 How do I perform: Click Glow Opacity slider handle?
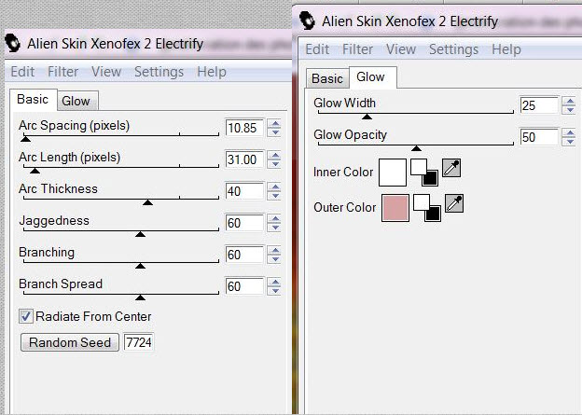(417, 148)
